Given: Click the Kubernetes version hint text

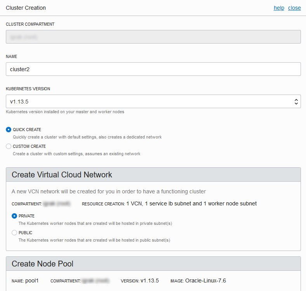Looking at the screenshot, I should (x=65, y=112).
